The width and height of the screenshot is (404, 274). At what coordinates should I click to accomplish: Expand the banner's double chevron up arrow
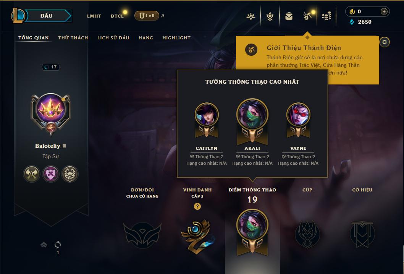[44, 245]
